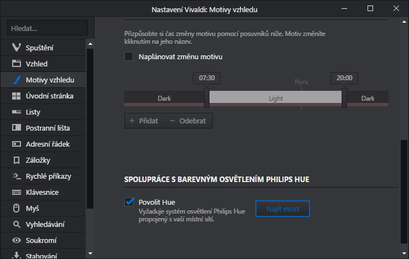Click the window icon beside Vzhled

tap(16, 64)
